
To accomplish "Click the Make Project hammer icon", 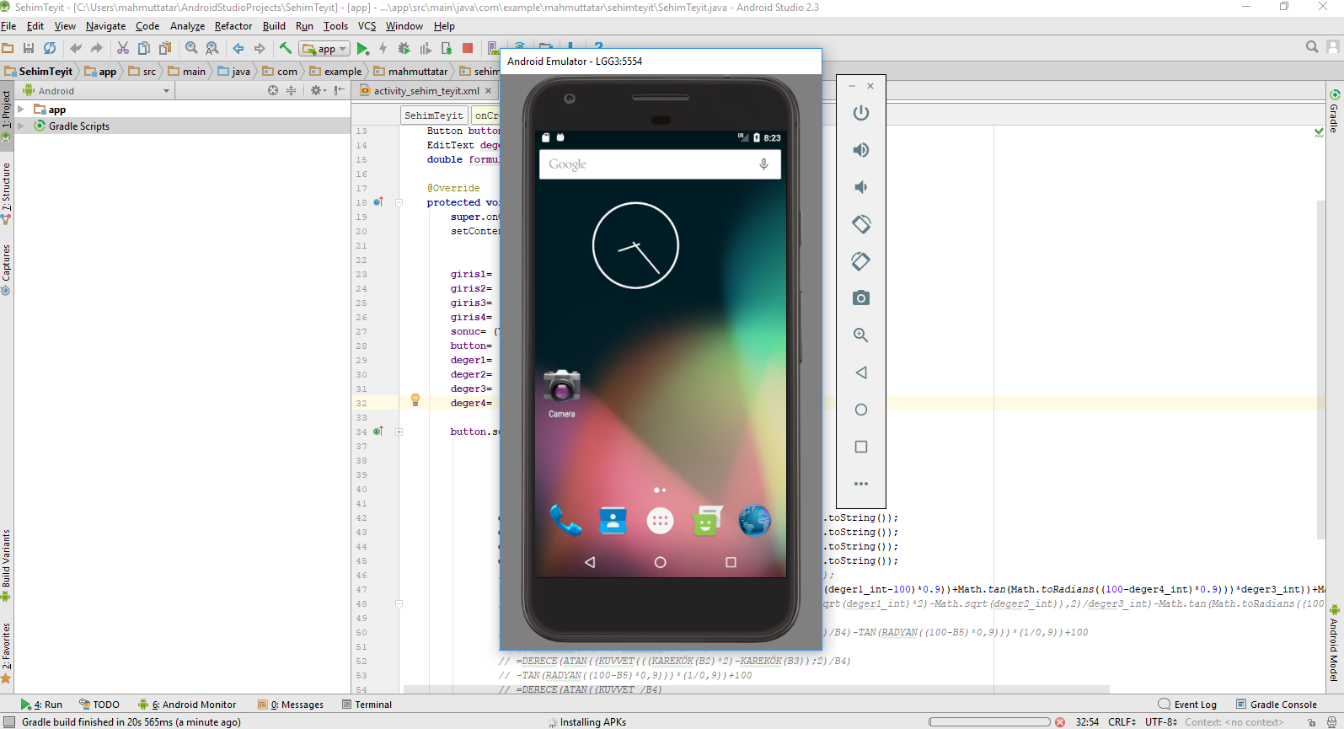I will [286, 48].
